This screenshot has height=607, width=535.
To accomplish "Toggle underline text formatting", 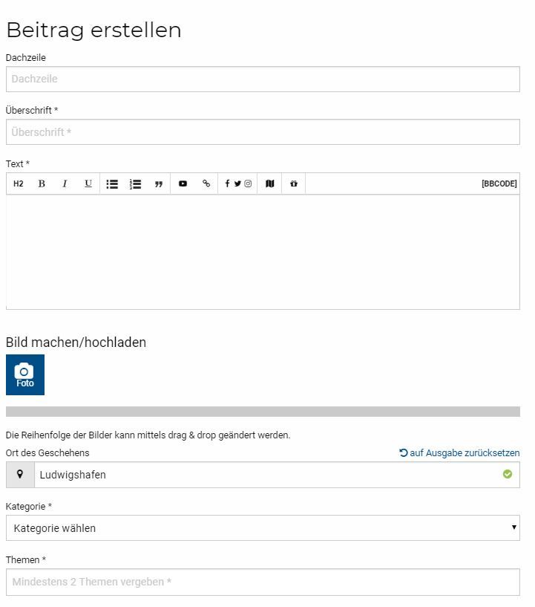I will pyautogui.click(x=88, y=184).
